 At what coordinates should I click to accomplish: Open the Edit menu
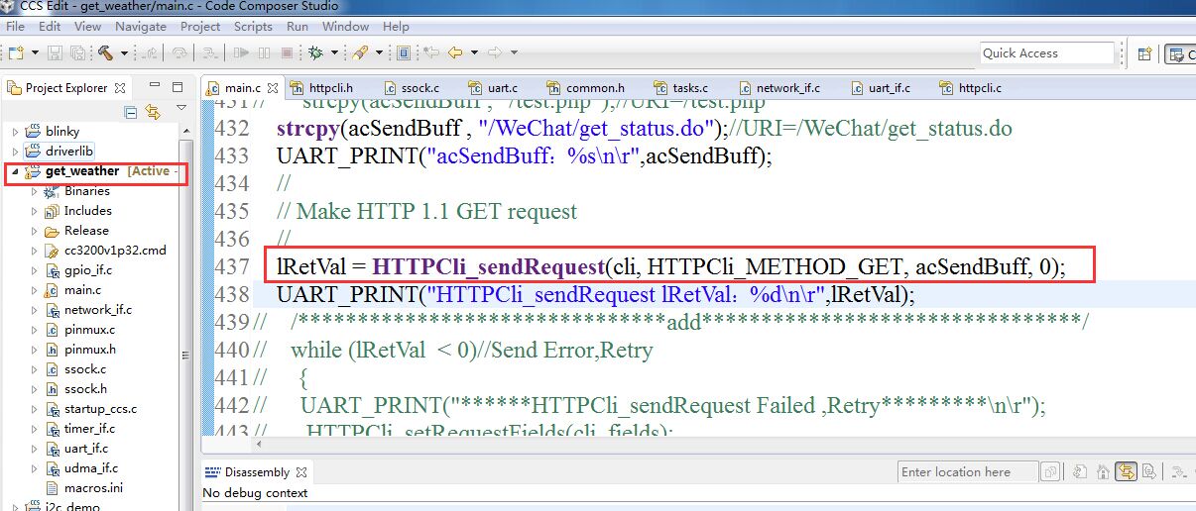[50, 27]
